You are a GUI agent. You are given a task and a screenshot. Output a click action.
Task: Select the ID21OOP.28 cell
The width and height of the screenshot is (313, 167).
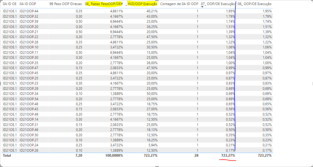tap(29, 42)
